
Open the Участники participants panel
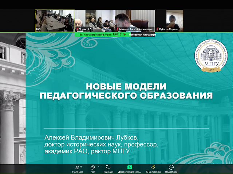point(77,169)
